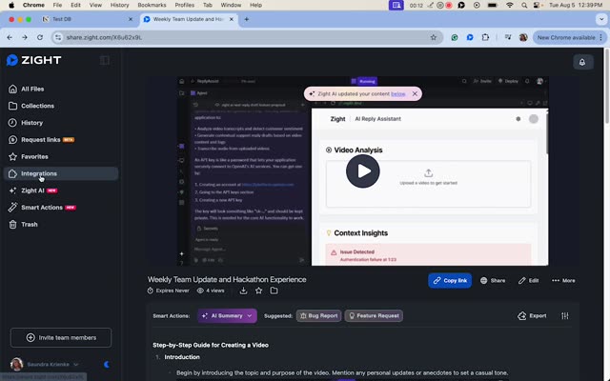Click the notifications bell icon
This screenshot has height=381, width=610.
582,62
